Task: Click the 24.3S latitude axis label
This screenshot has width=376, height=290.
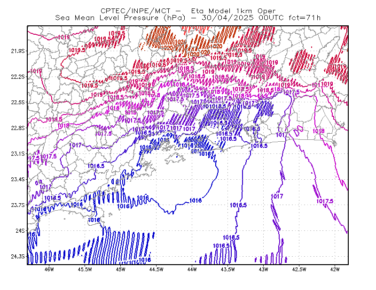Action: pyautogui.click(x=18, y=256)
